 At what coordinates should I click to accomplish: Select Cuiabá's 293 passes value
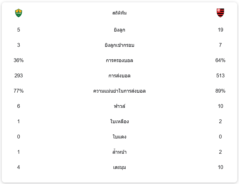tap(19, 76)
